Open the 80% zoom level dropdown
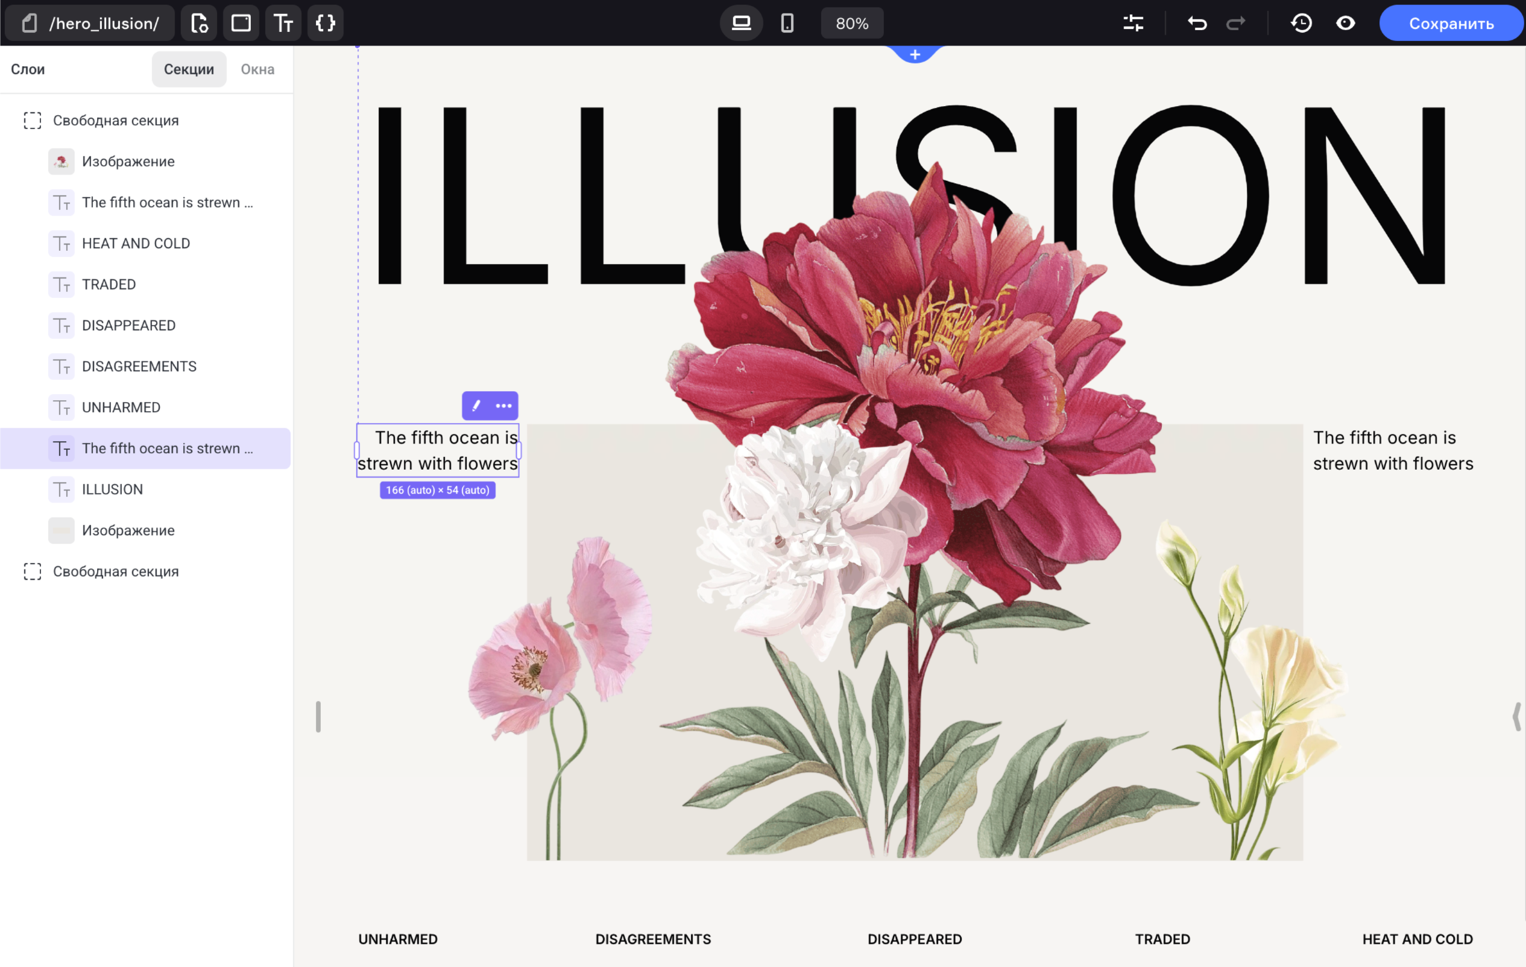The image size is (1526, 967). click(x=852, y=24)
